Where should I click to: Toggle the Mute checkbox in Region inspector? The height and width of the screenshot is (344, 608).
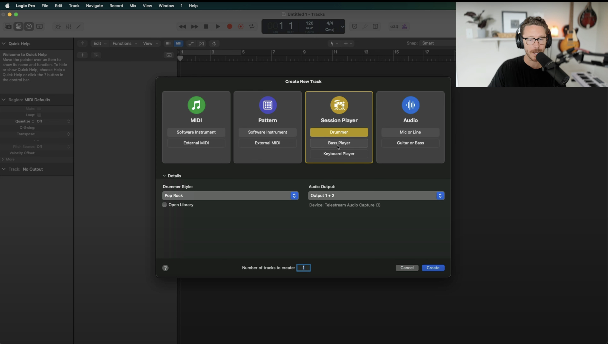click(39, 109)
